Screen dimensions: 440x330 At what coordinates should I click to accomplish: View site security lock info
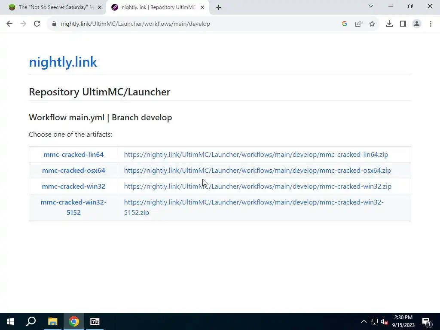pyautogui.click(x=54, y=24)
